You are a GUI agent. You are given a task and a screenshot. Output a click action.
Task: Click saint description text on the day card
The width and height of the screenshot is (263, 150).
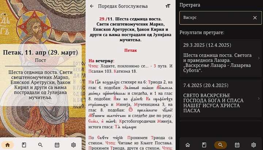coord(41,85)
